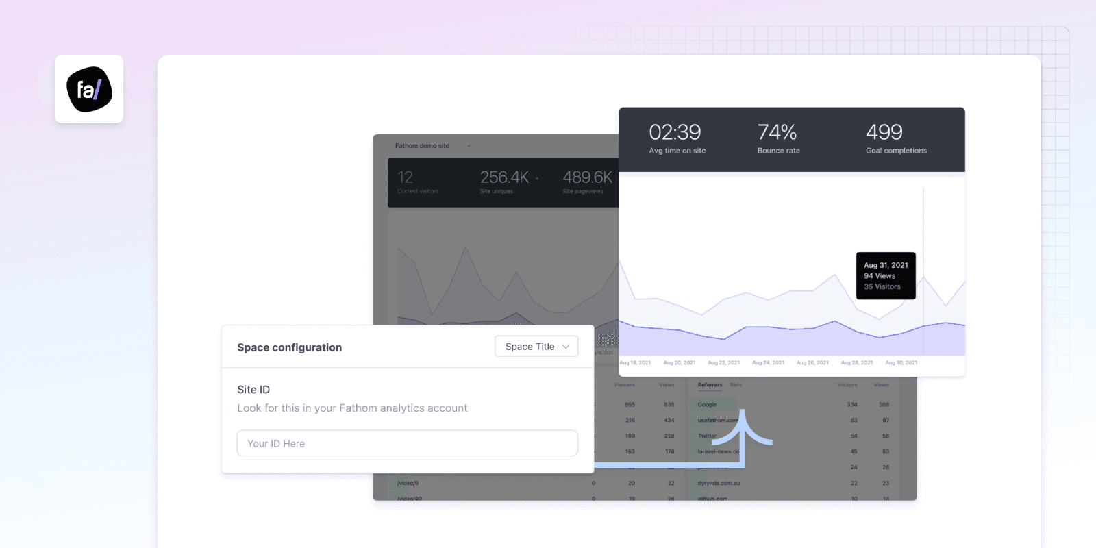Click the Site ID label
1096x548 pixels.
tap(253, 390)
